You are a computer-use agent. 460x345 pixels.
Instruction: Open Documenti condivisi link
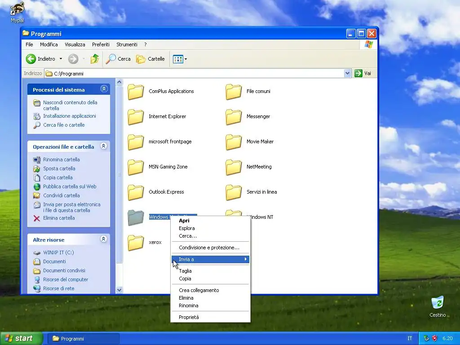64,270
